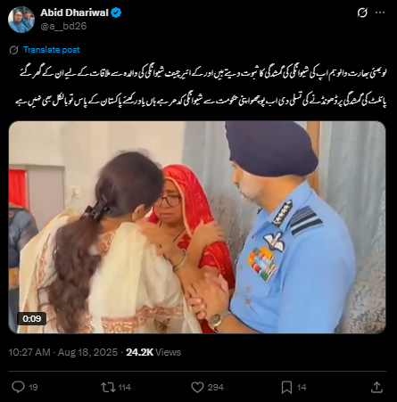397x402 pixels.
Task: Like the post with heart icon
Action: click(197, 388)
